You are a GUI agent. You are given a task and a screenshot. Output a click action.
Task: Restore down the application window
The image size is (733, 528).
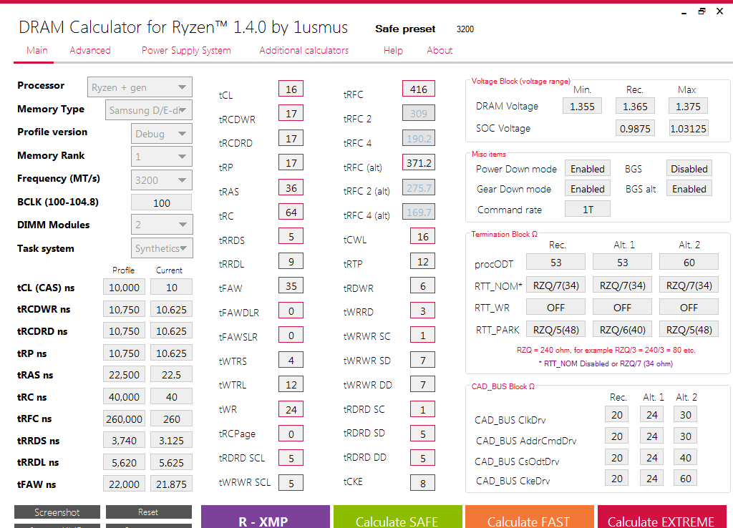click(702, 11)
